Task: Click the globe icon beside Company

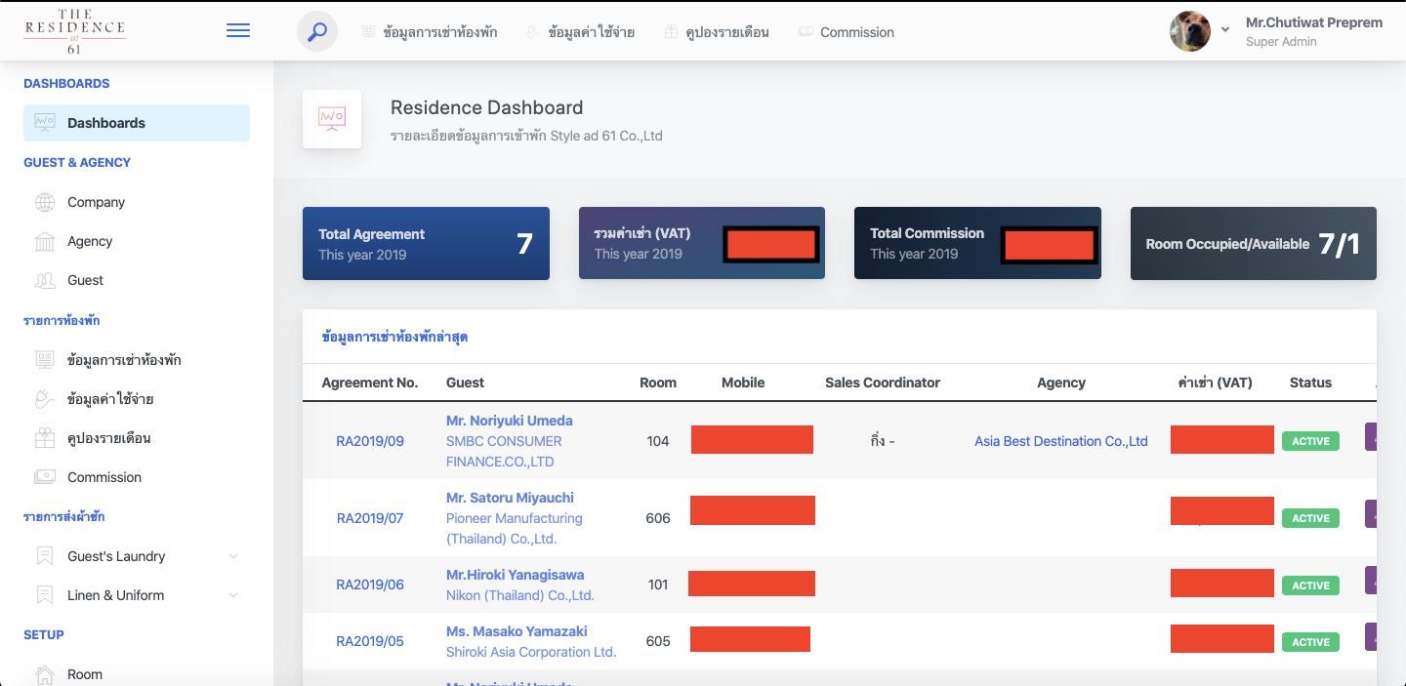Action: [45, 202]
